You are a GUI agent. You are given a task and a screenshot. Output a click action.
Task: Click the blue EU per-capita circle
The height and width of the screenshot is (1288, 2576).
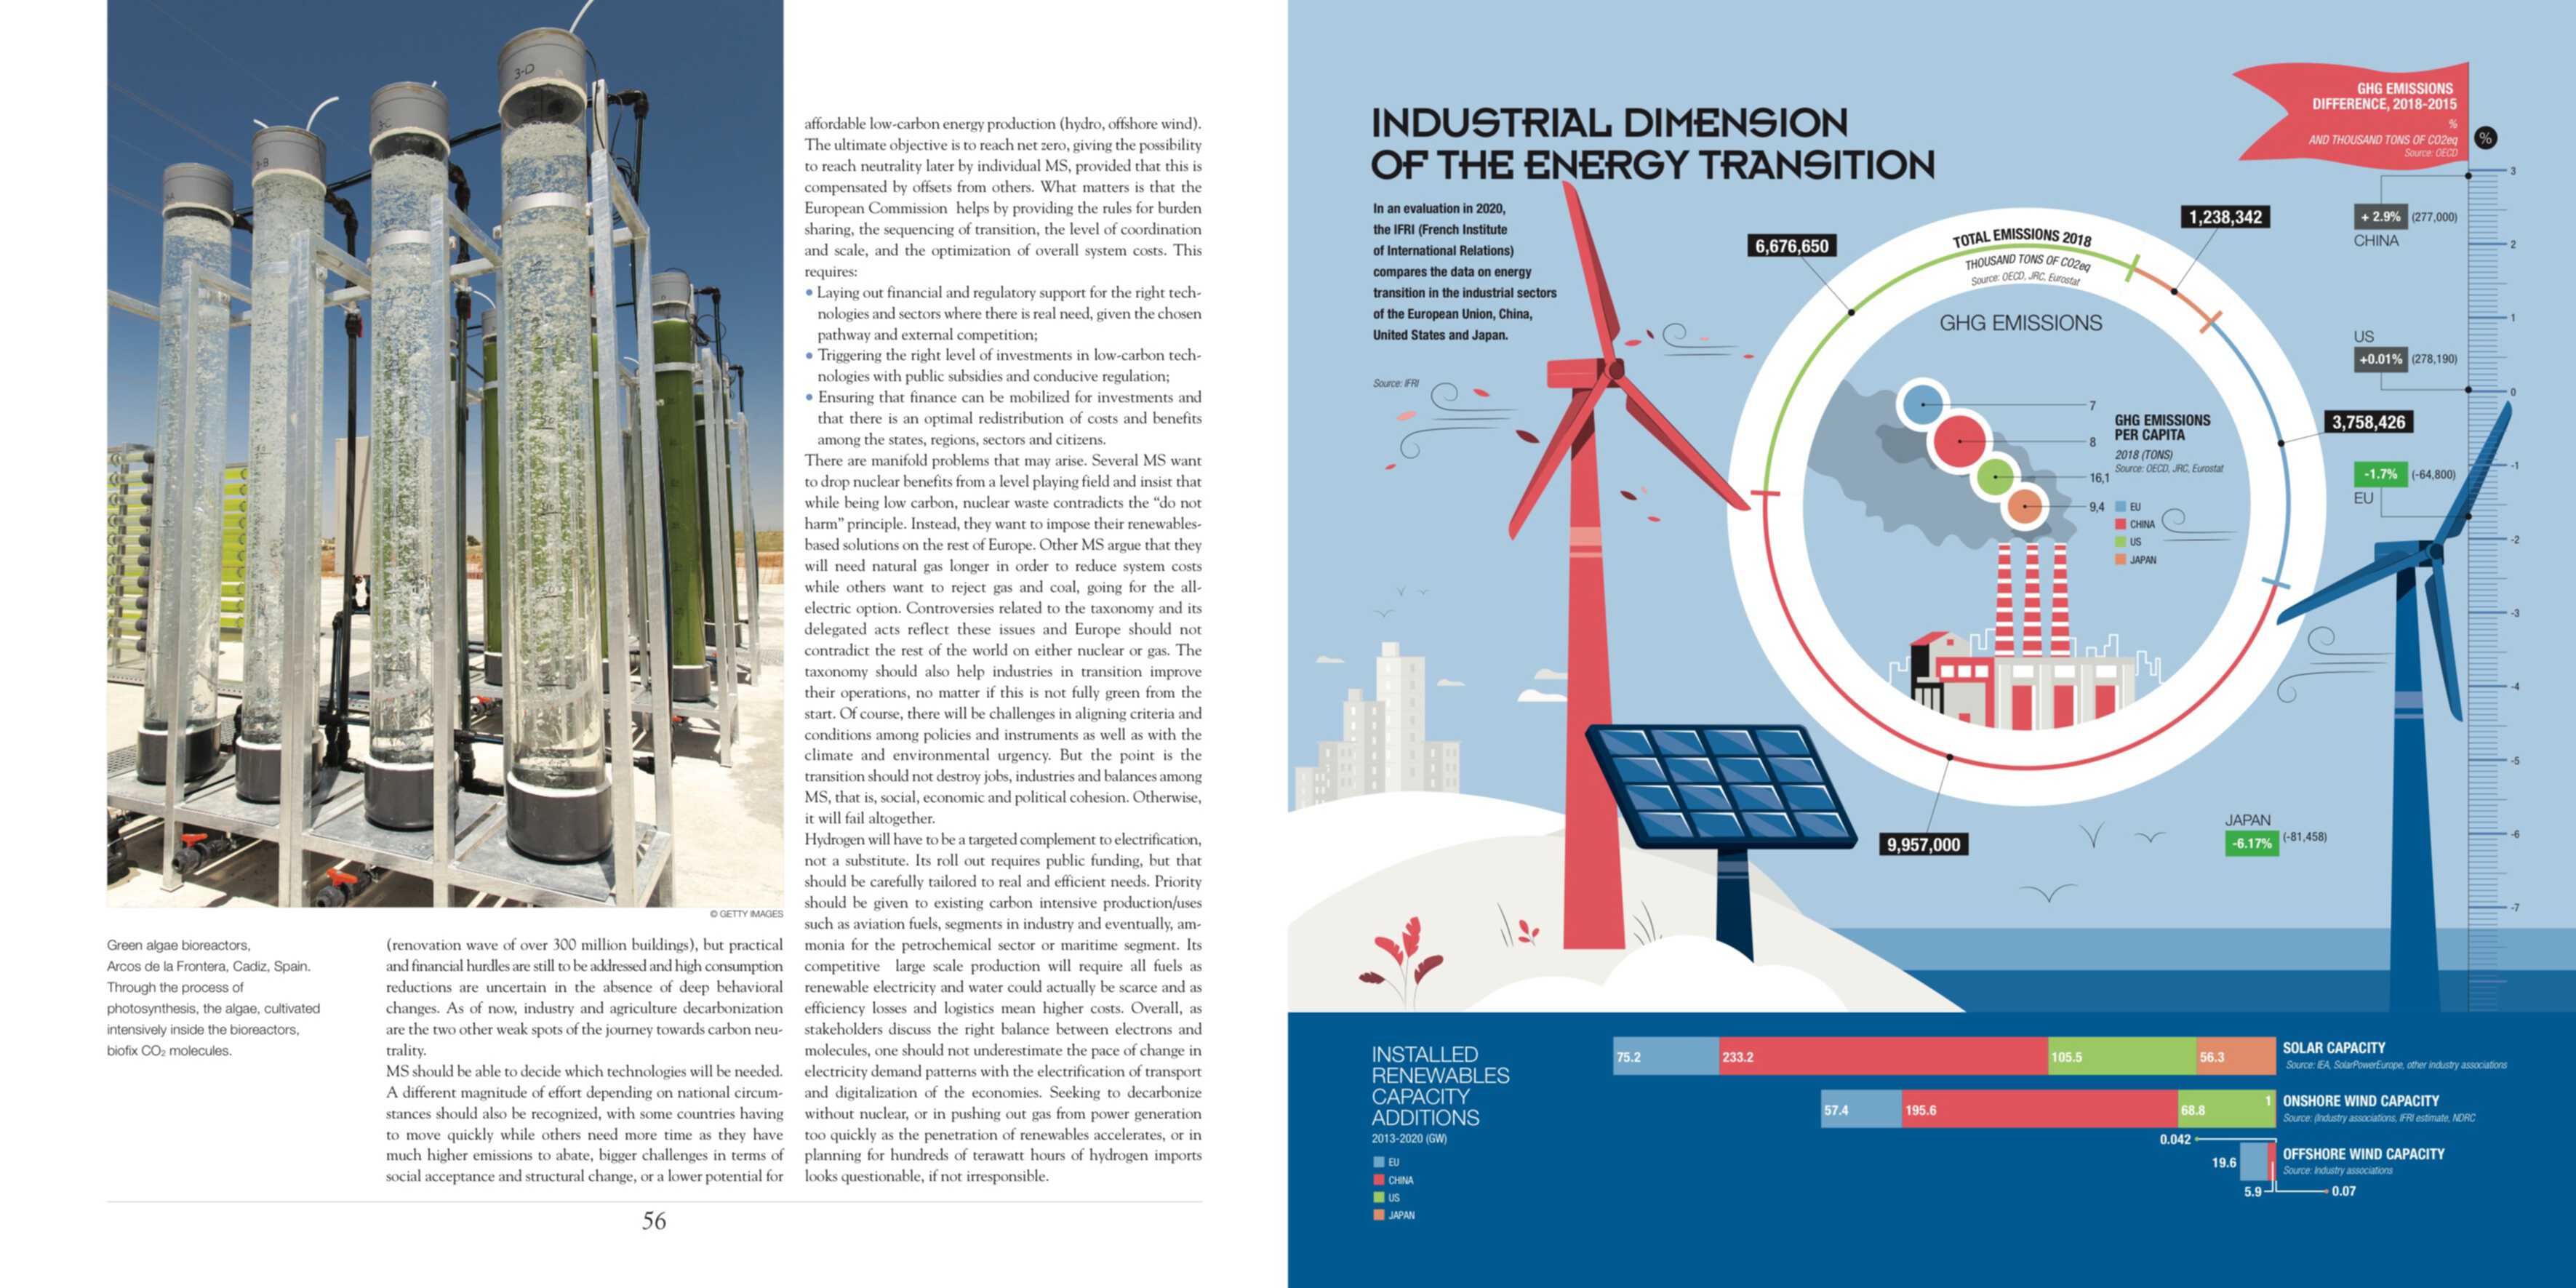pos(1922,406)
